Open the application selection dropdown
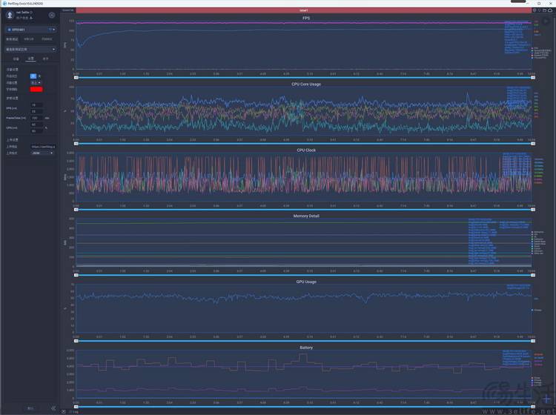The height and width of the screenshot is (415, 556). (30, 50)
